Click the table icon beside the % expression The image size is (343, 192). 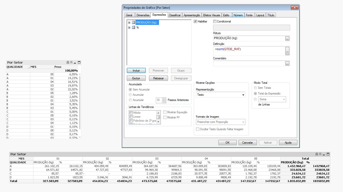click(134, 27)
